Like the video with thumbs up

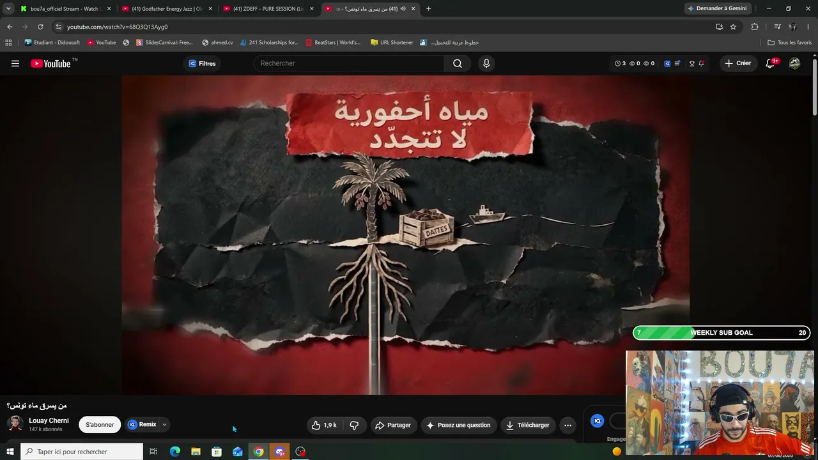coord(324,425)
